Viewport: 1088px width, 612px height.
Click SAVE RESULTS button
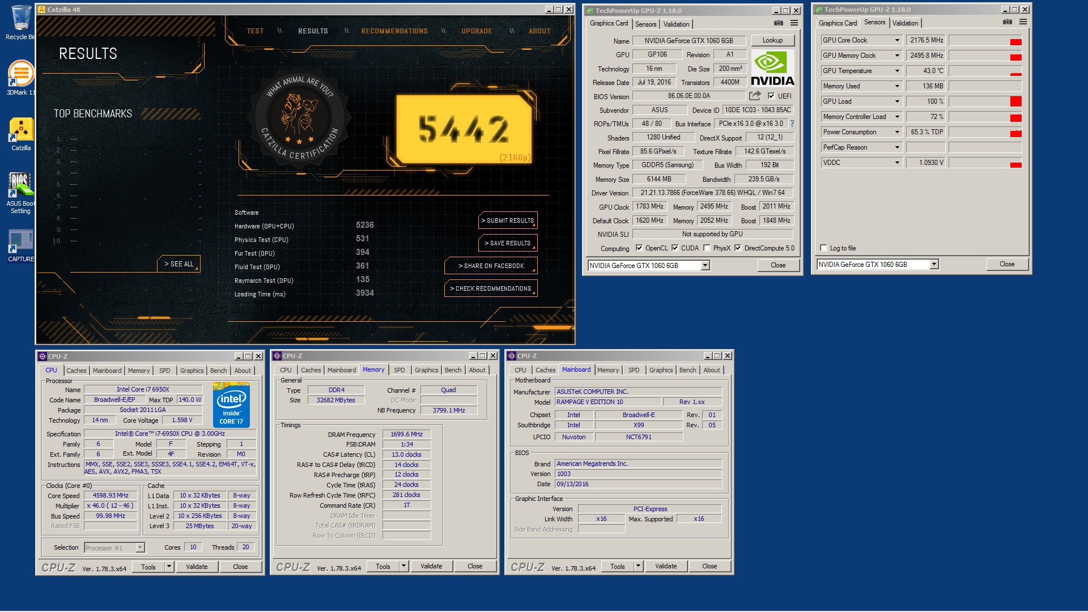[x=508, y=243]
